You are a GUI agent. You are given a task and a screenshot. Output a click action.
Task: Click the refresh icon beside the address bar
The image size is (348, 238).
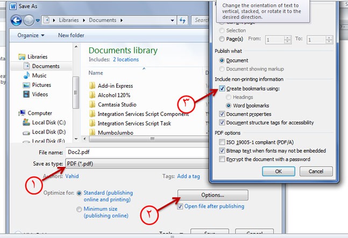tap(183, 20)
